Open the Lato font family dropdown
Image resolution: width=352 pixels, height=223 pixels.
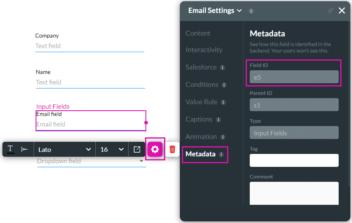pyautogui.click(x=65, y=149)
